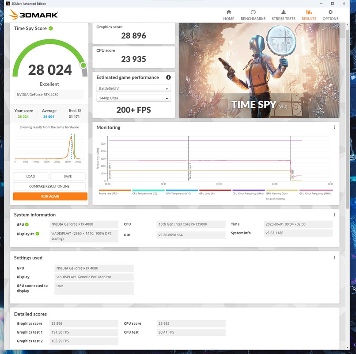This screenshot has width=356, height=354.
Task: Click the DISPLAY1 Generic PnP Monitor field
Action: tap(94, 277)
